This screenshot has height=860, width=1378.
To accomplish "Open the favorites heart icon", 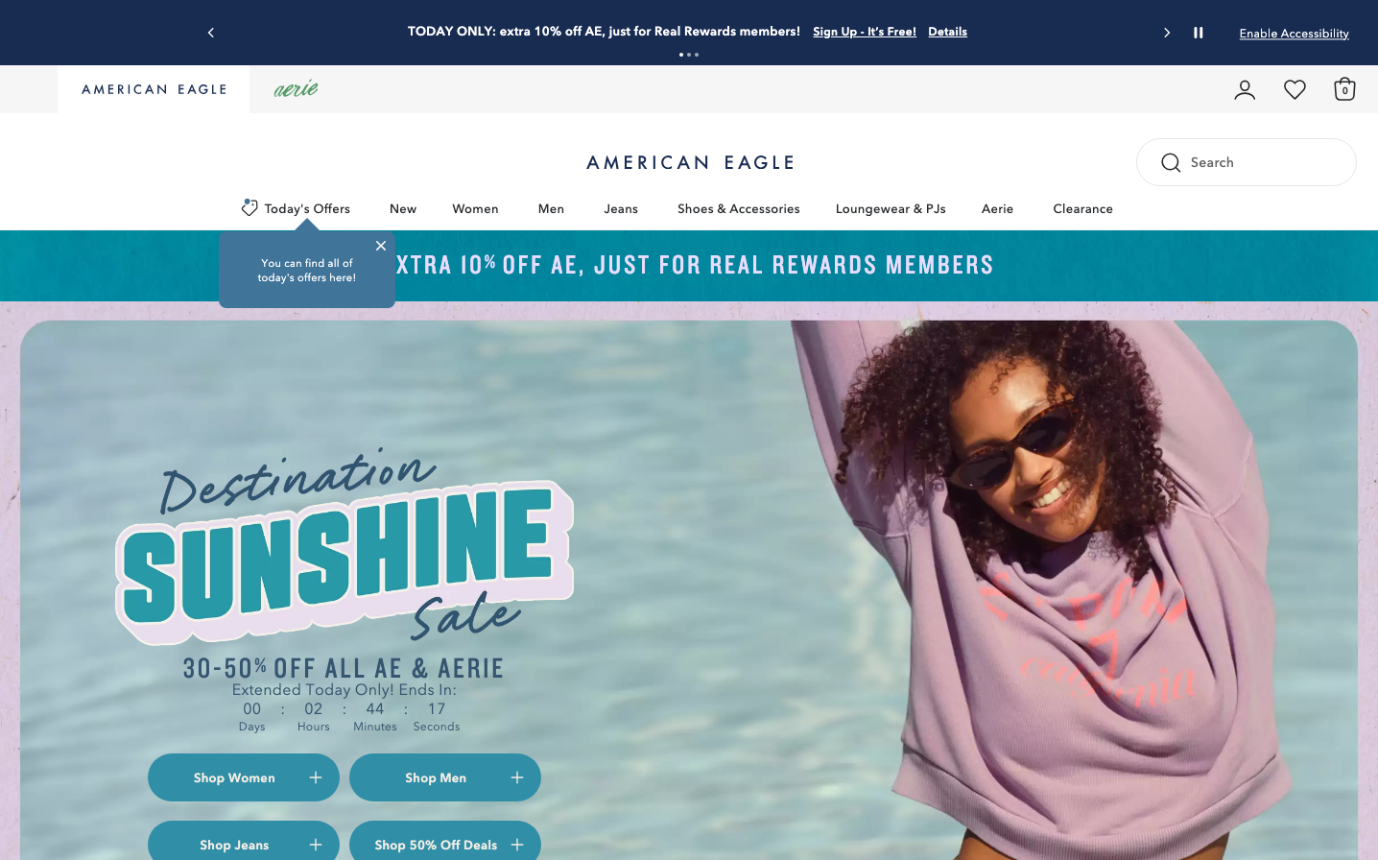I will 1295,90.
